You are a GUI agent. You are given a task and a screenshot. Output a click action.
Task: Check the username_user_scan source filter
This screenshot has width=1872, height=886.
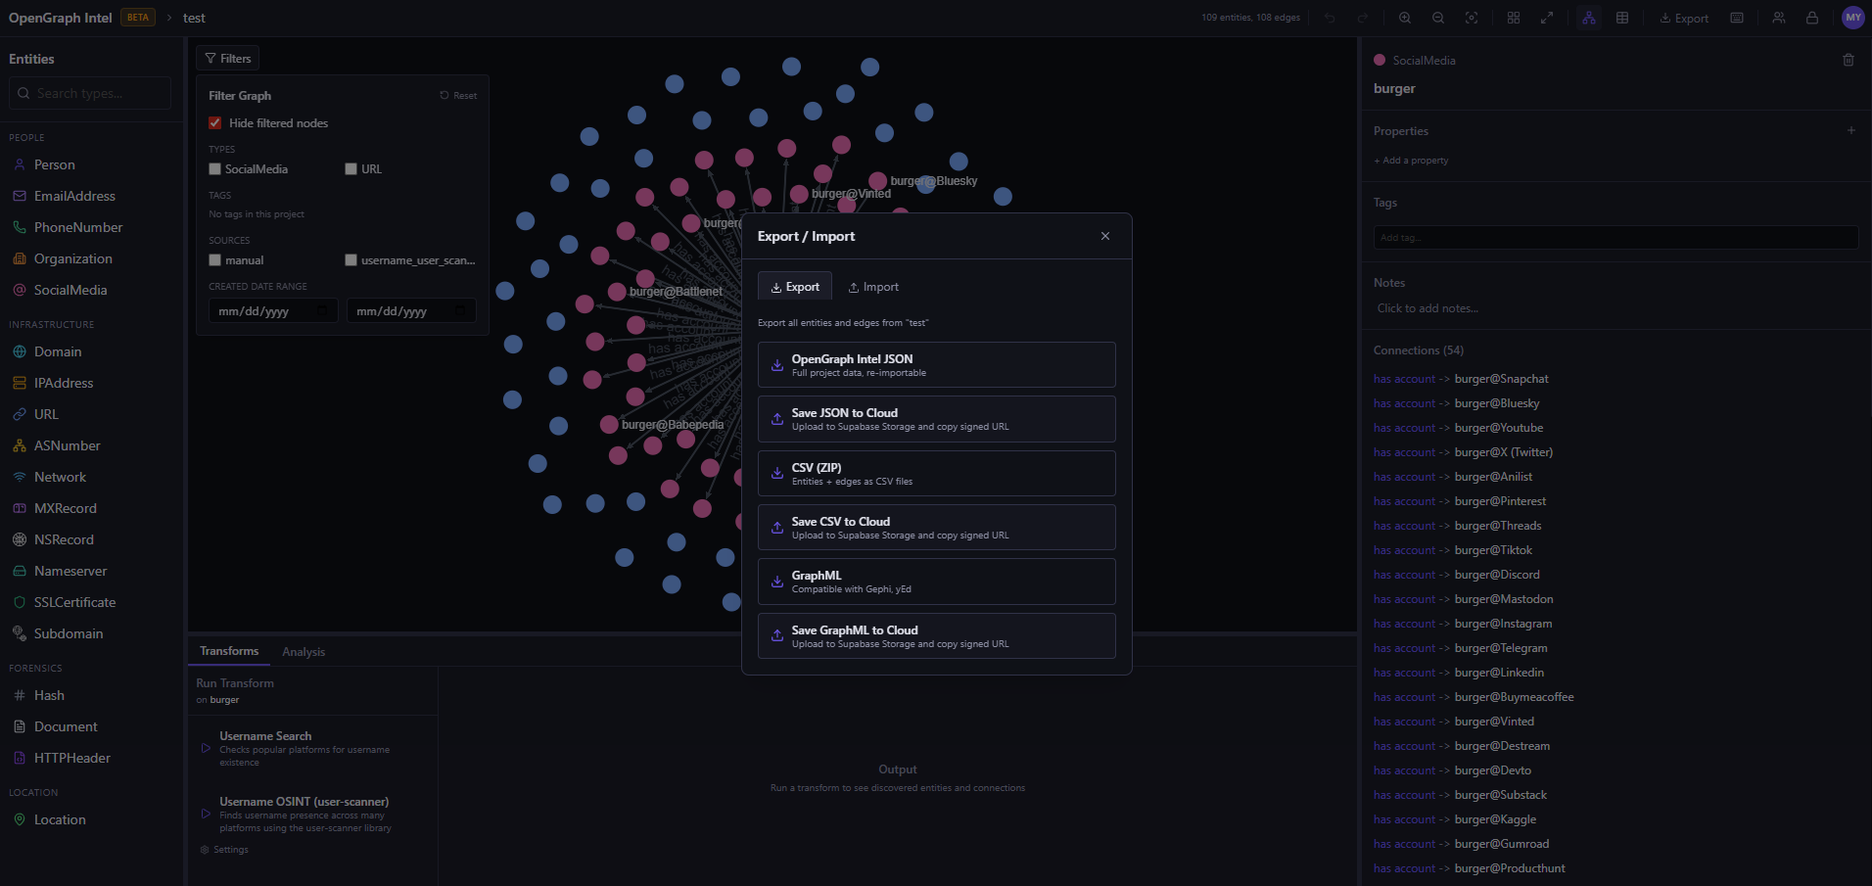[x=351, y=260]
